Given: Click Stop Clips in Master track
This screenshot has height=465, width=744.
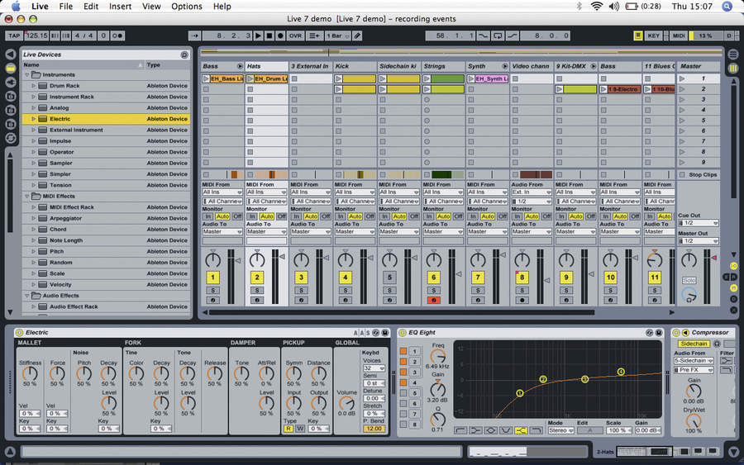Looking at the screenshot, I should click(x=698, y=175).
